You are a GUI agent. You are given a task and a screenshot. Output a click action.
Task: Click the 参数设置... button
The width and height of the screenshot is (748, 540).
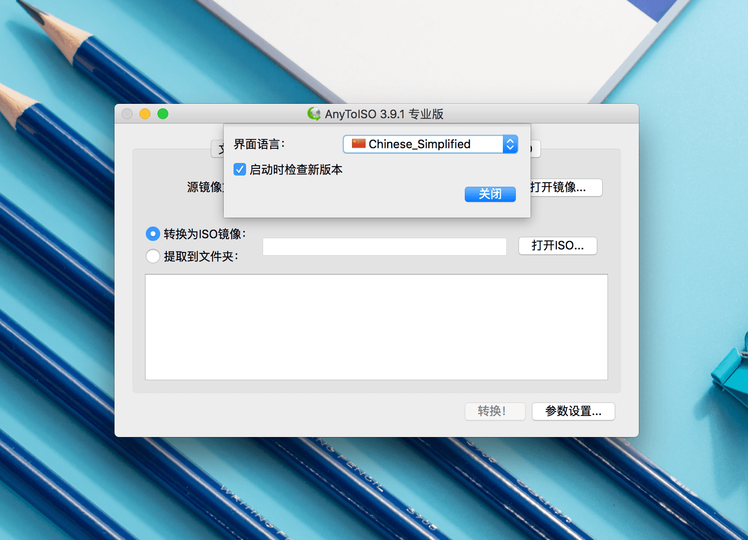(574, 411)
